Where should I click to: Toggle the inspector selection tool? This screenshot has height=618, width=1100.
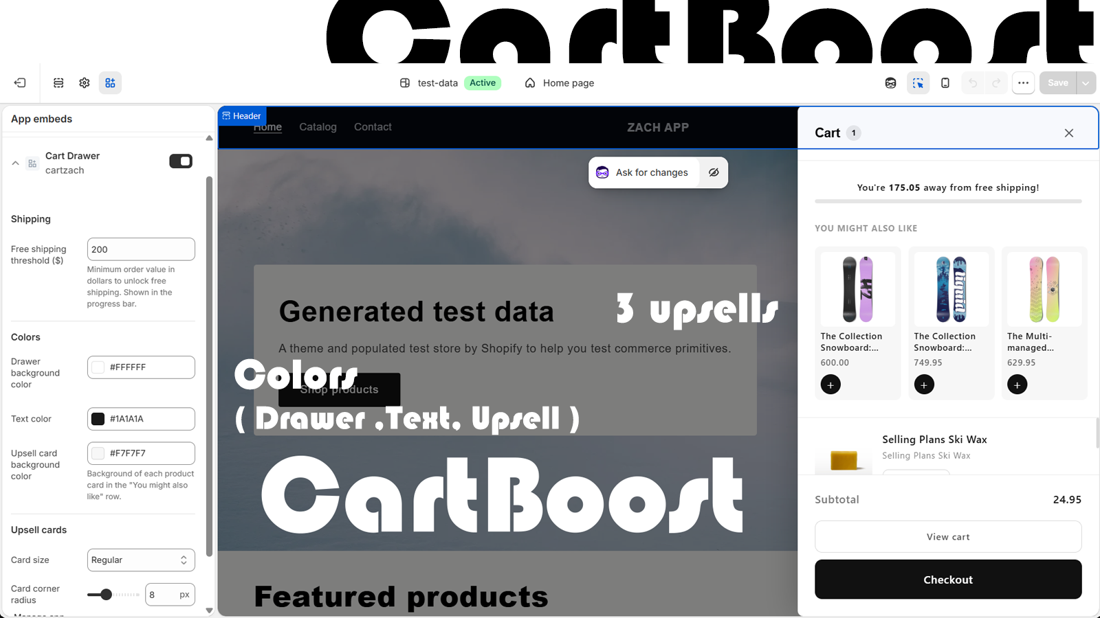pos(918,83)
